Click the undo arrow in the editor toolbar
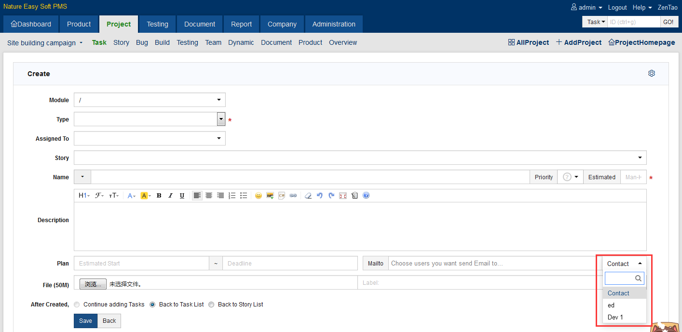Image resolution: width=682 pixels, height=332 pixels. click(x=320, y=196)
